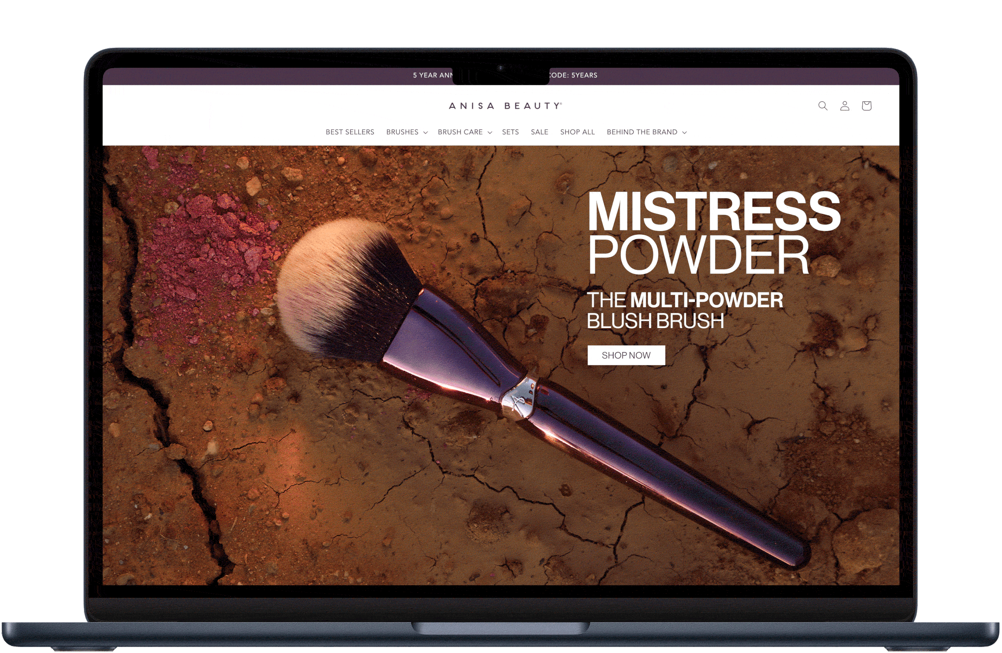Open the Shop All link

[577, 132]
